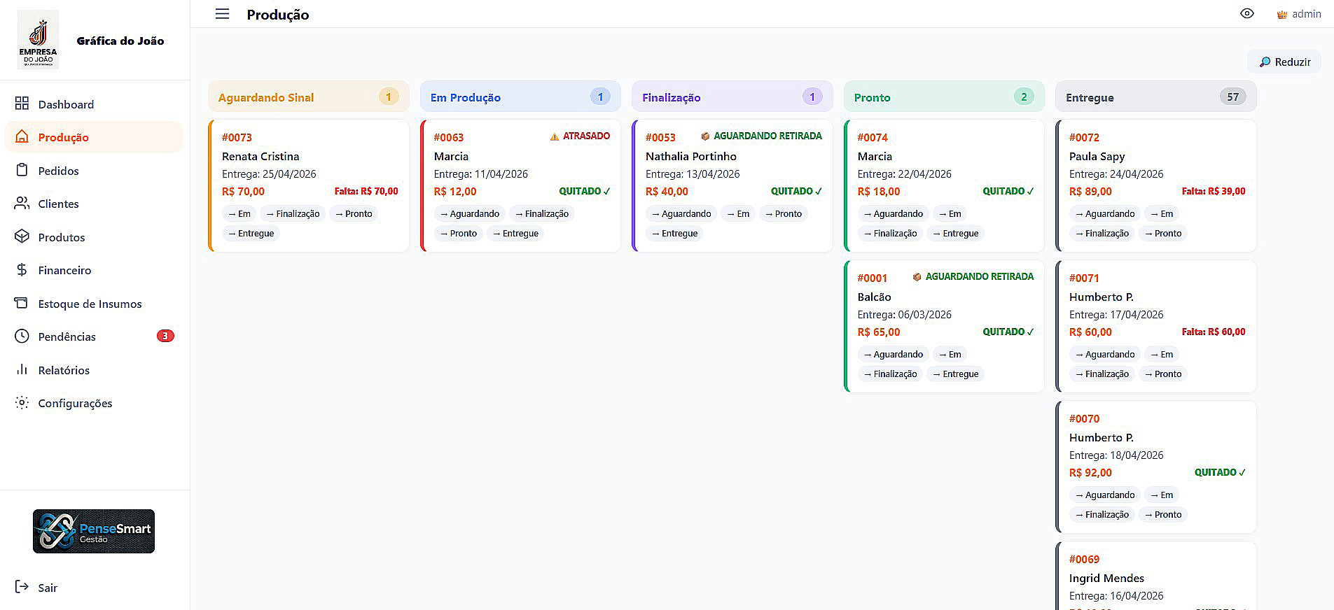Screen dimensions: 1334x610
Task: Click the Falta: R$ 39,00 label on #0072
Action: point(1214,191)
